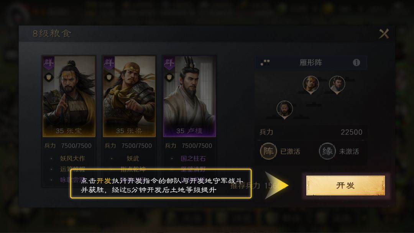This screenshot has width=414, height=233.
Task: Select the 张宝 general card
Action: tap(69, 96)
